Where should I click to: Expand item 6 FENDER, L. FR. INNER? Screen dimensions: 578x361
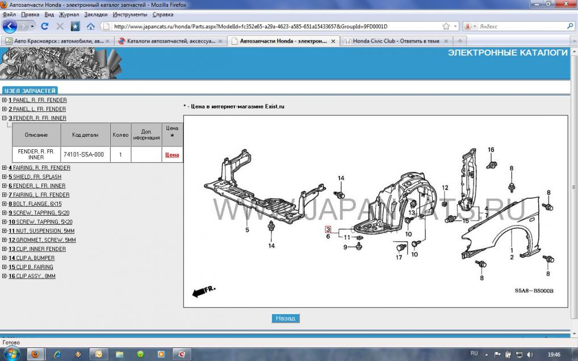point(5,186)
